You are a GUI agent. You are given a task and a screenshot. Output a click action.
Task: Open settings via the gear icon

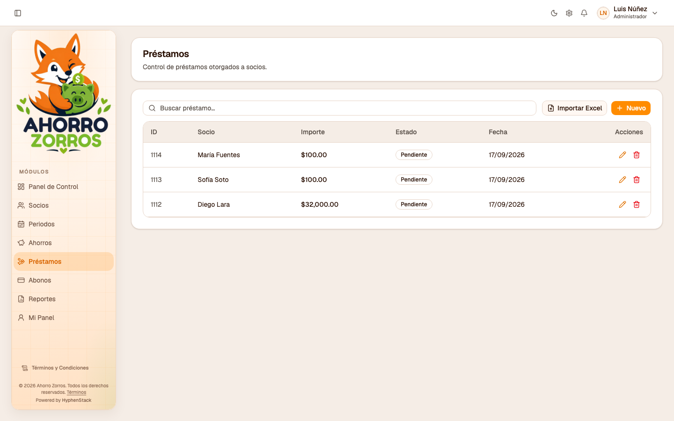click(569, 13)
